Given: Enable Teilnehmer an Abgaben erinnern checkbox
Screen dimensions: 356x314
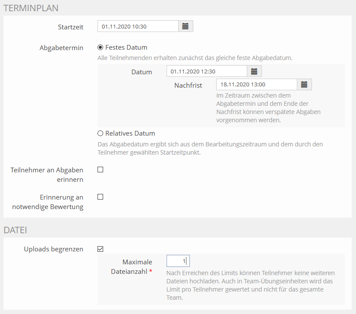Looking at the screenshot, I should click(x=101, y=170).
